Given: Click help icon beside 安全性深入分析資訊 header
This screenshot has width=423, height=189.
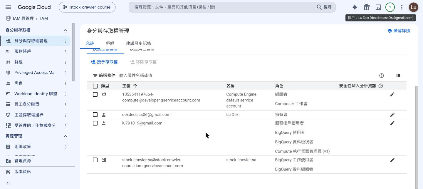Looking at the screenshot, I should (381, 86).
